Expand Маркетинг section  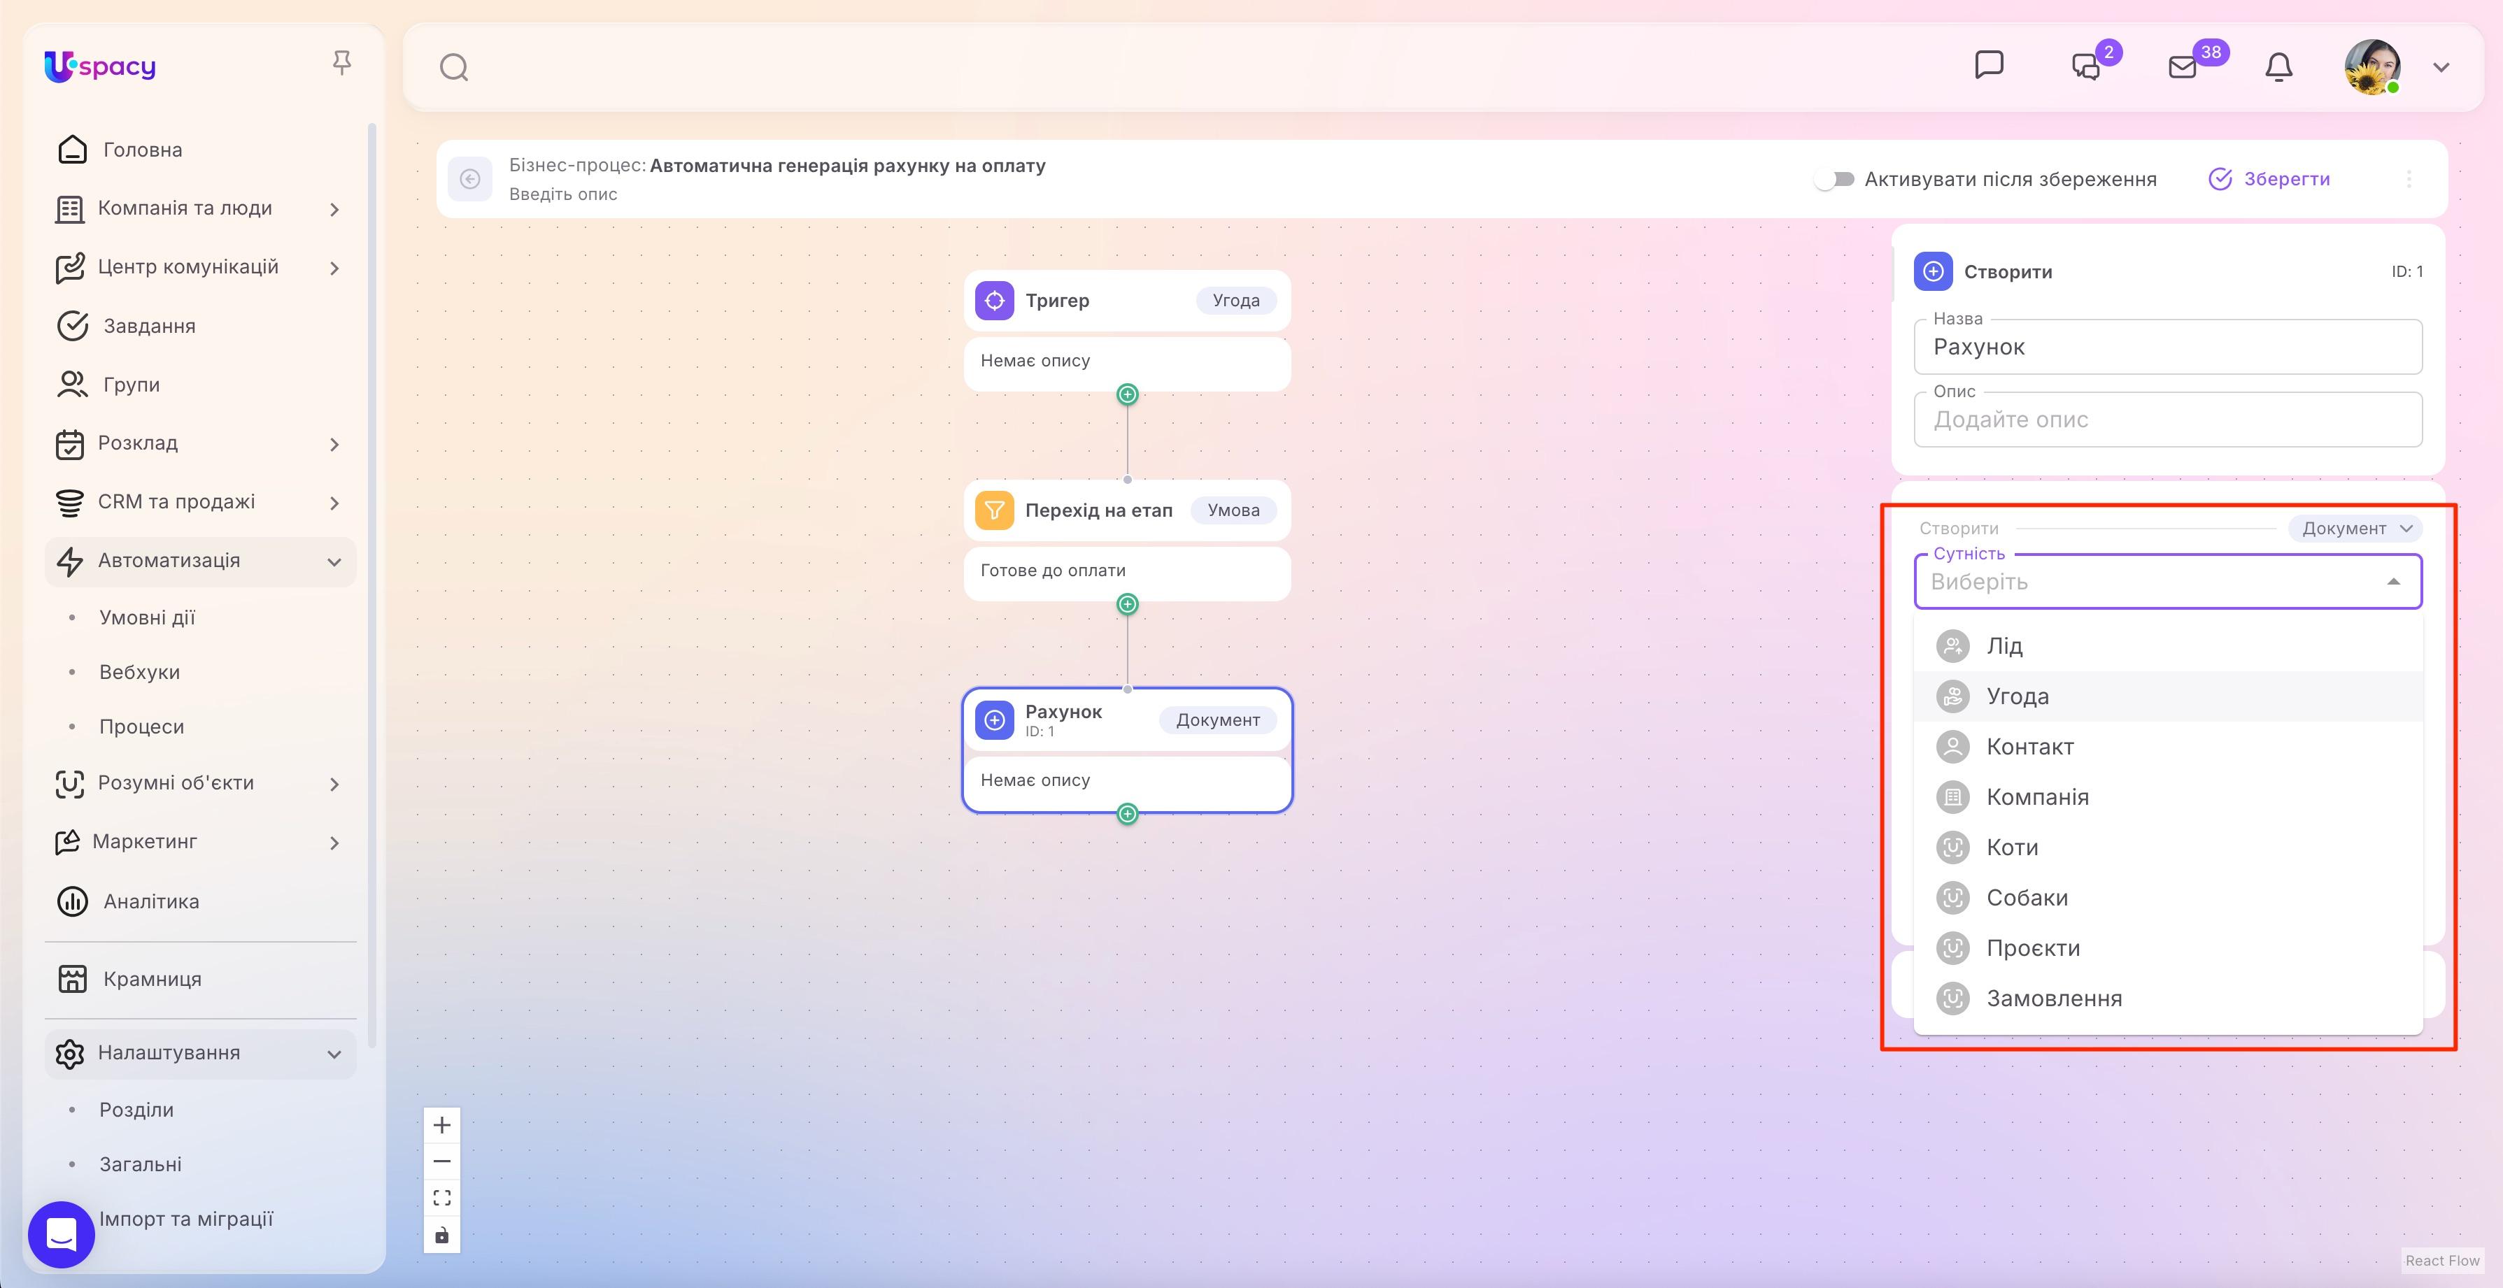[x=200, y=842]
